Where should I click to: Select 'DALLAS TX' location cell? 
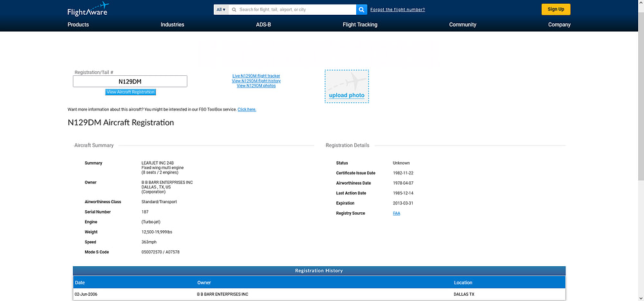click(x=464, y=295)
